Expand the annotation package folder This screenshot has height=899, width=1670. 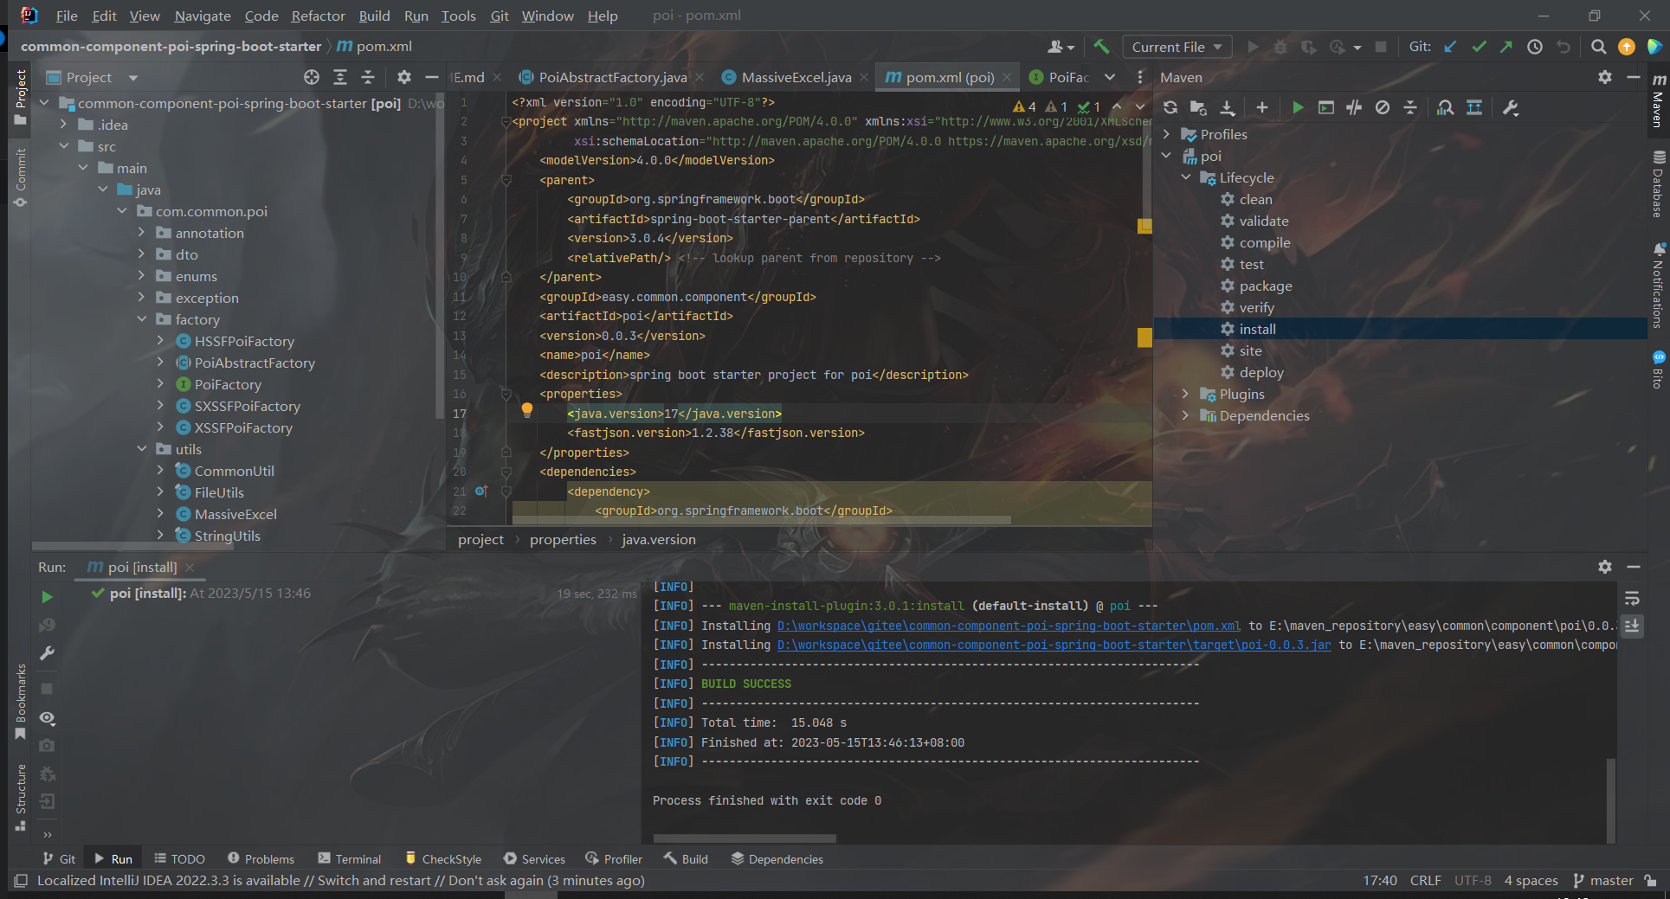tap(141, 233)
